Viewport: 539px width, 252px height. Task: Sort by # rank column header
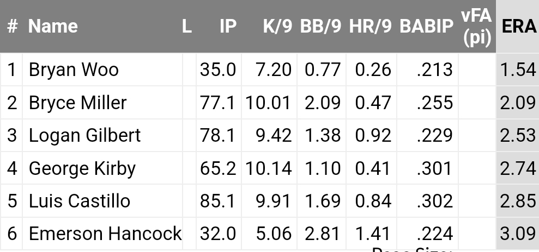[11, 27]
